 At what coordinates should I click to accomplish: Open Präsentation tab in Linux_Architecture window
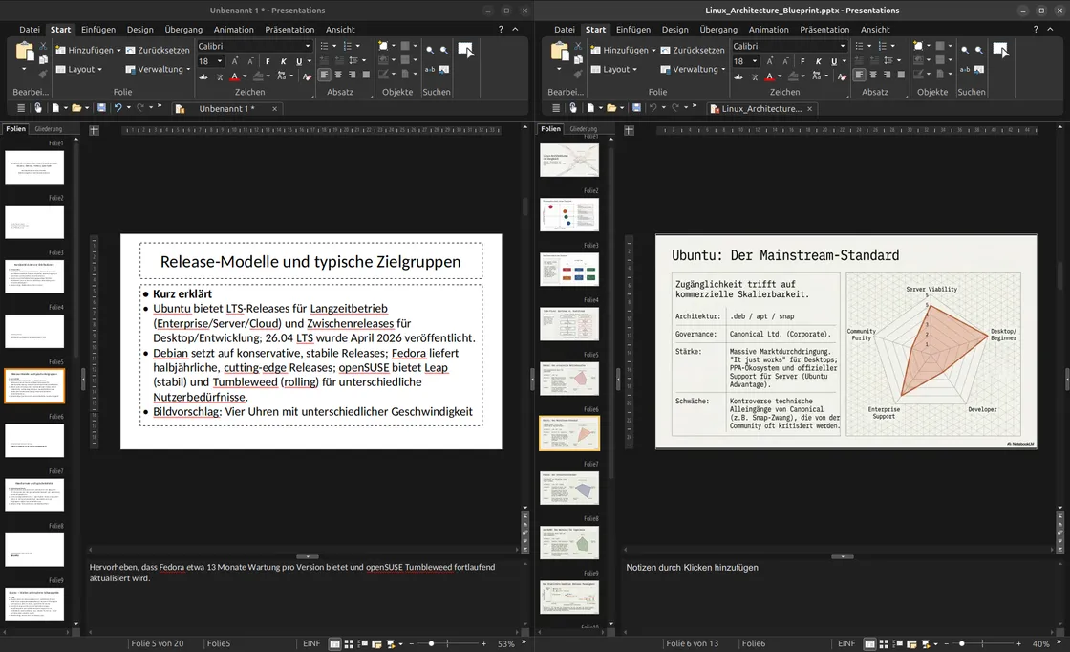(824, 30)
